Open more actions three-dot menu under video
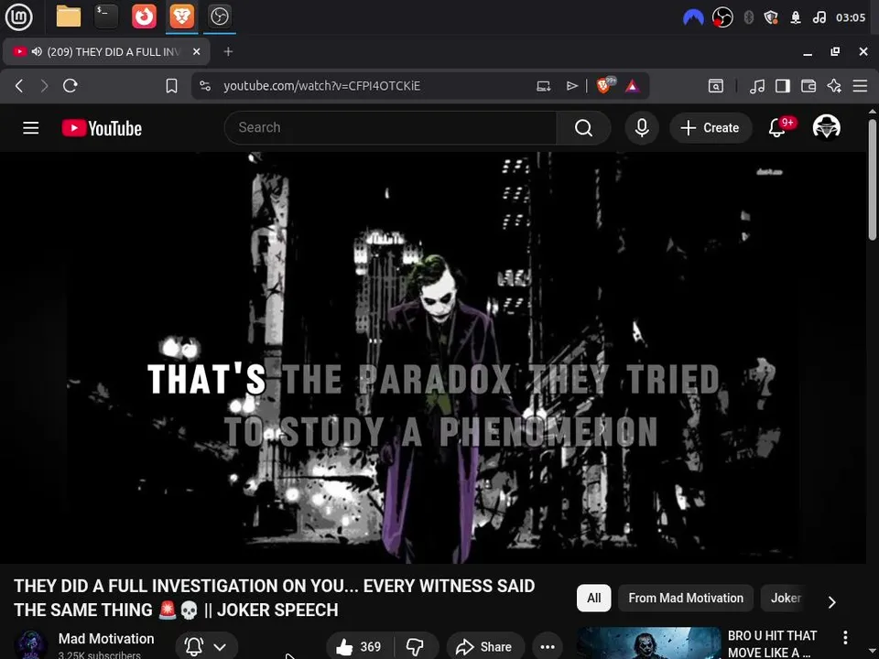The image size is (879, 659). [x=548, y=647]
